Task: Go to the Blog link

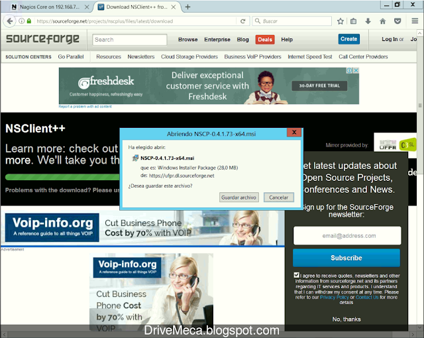Action: (x=242, y=40)
